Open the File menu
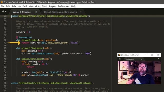This screenshot has height=92, width=164. pos(3,6)
